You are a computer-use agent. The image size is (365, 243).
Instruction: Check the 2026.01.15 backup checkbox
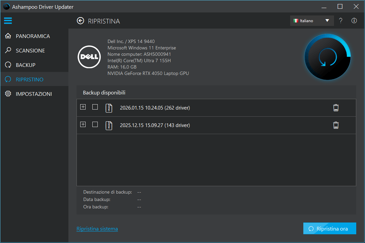point(95,107)
